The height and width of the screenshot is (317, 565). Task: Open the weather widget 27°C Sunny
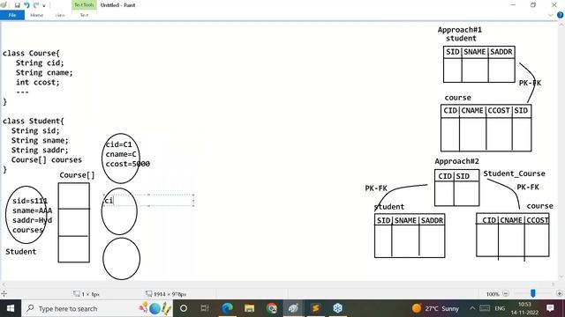(x=436, y=308)
